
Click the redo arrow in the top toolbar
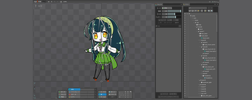(x=57, y=1)
